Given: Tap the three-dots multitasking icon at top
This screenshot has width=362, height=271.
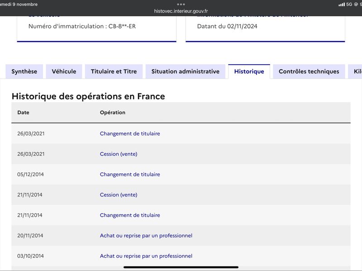Looking at the screenshot, I should (x=181, y=4).
